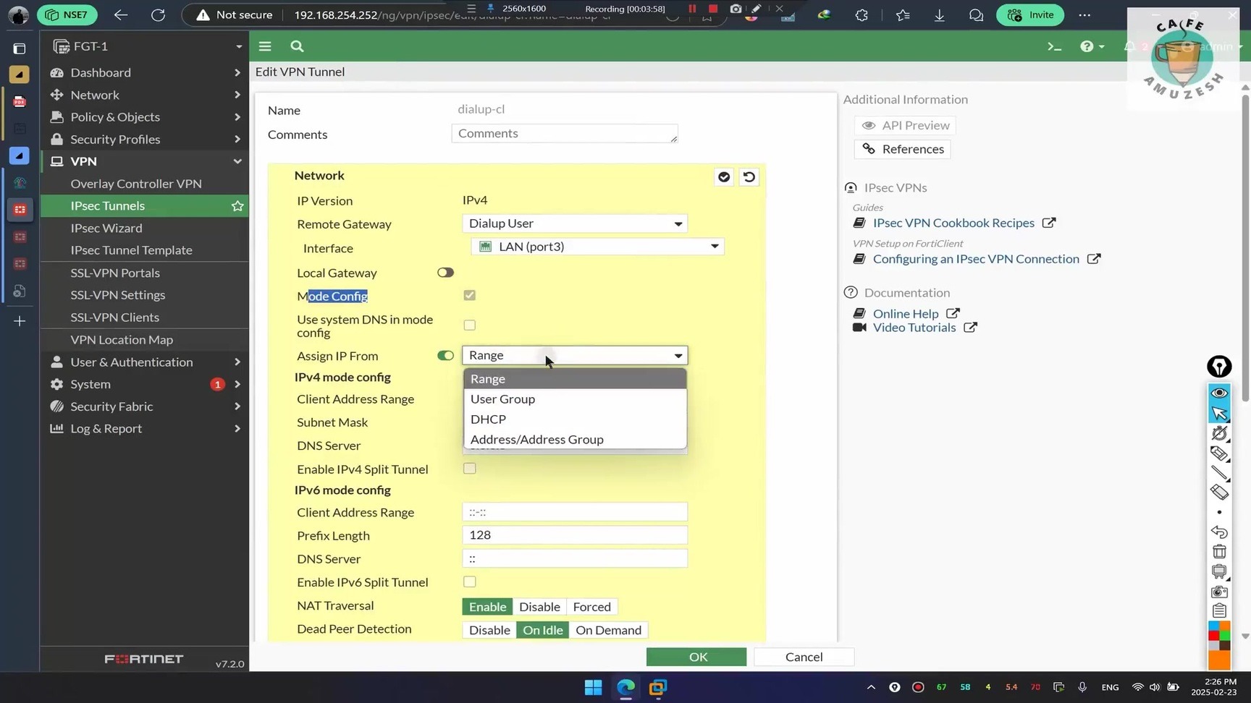
Task: Expand User & Authentication section
Action: click(x=145, y=362)
